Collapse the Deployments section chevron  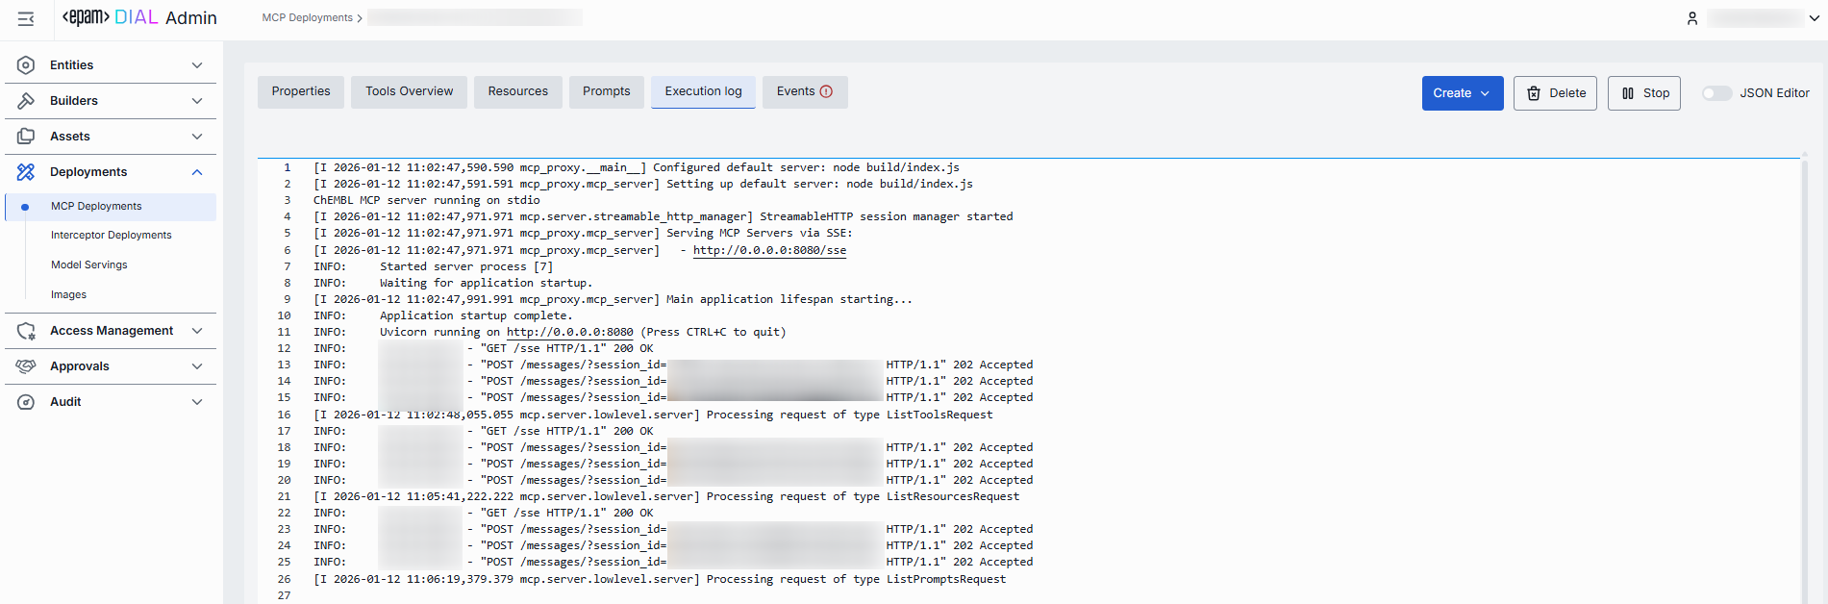[x=197, y=172]
